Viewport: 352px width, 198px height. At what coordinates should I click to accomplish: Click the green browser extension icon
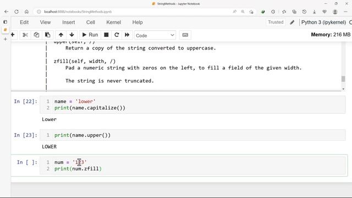pos(263,12)
